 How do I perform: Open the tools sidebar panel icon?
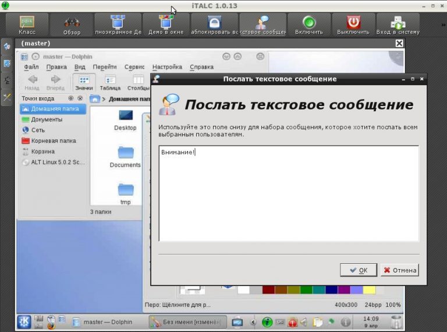click(7, 97)
